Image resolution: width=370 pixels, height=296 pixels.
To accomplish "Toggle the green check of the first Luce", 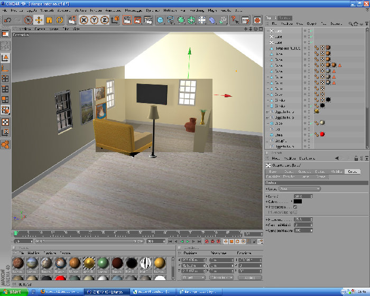I will click(311, 31).
